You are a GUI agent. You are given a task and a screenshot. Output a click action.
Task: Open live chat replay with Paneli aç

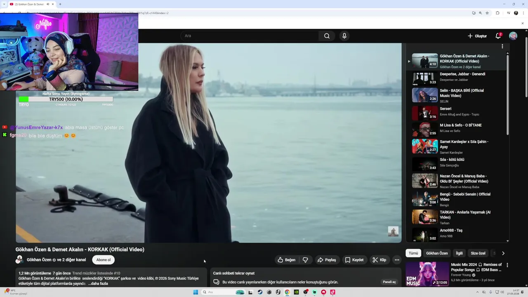[x=389, y=282]
